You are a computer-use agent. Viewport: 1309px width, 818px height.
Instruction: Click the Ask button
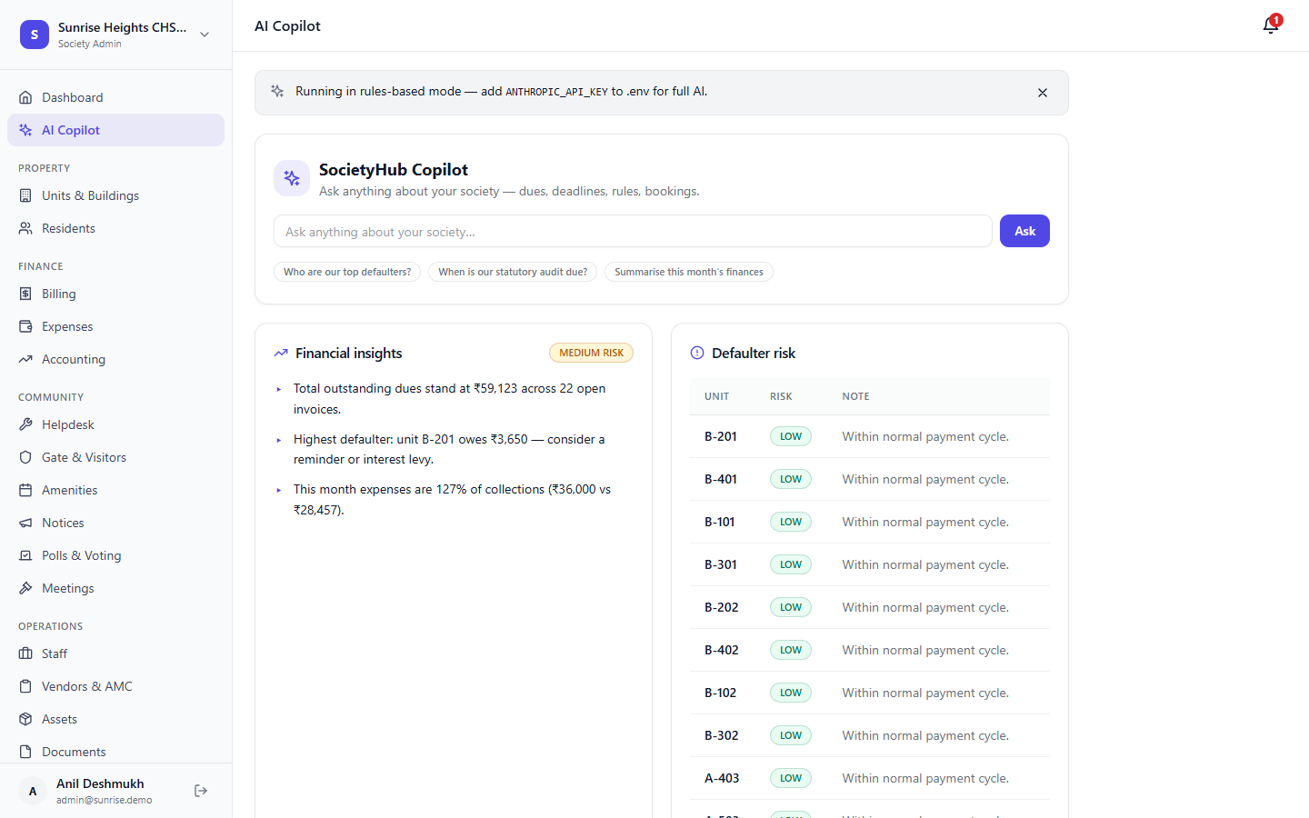click(x=1024, y=231)
